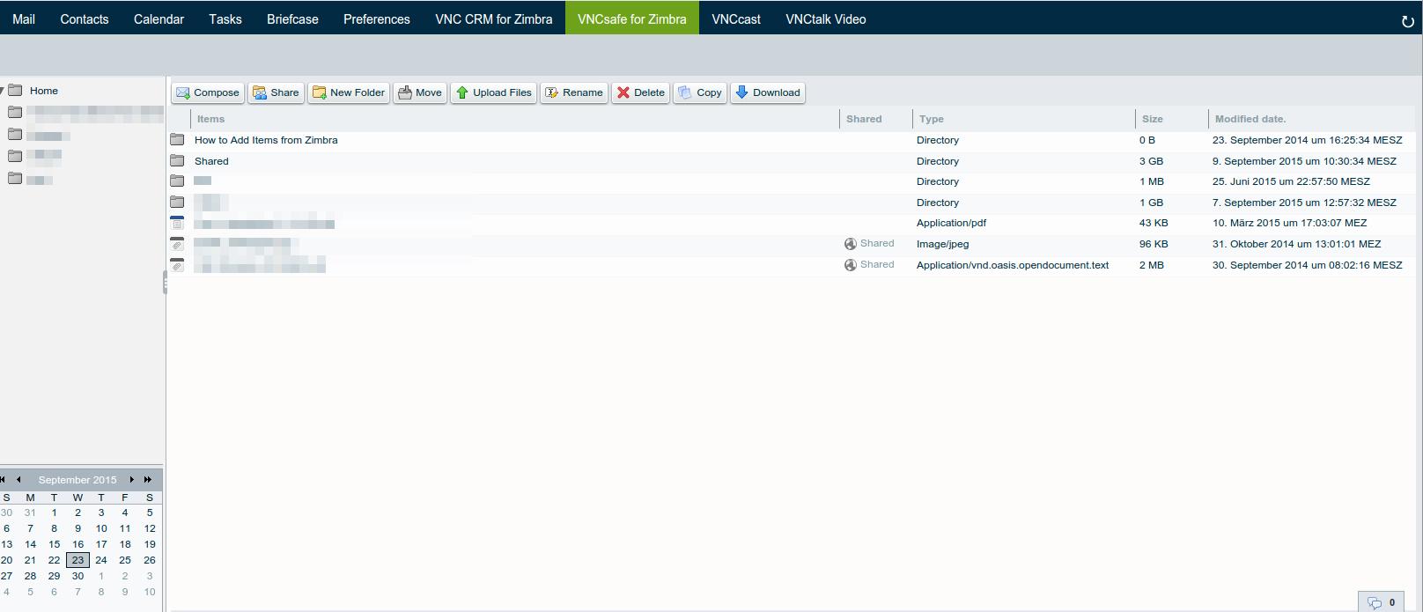
Task: Open the VNCcast tab
Action: tap(736, 18)
